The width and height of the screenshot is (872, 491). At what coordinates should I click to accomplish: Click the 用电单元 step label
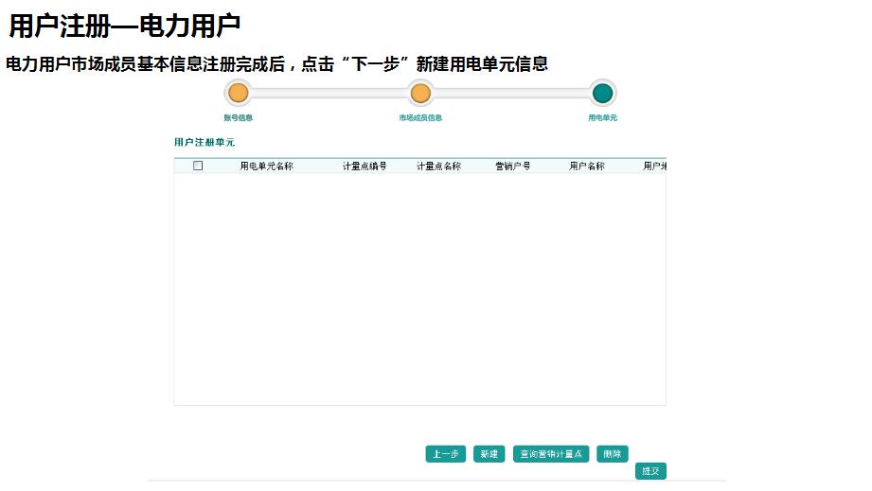(x=602, y=118)
